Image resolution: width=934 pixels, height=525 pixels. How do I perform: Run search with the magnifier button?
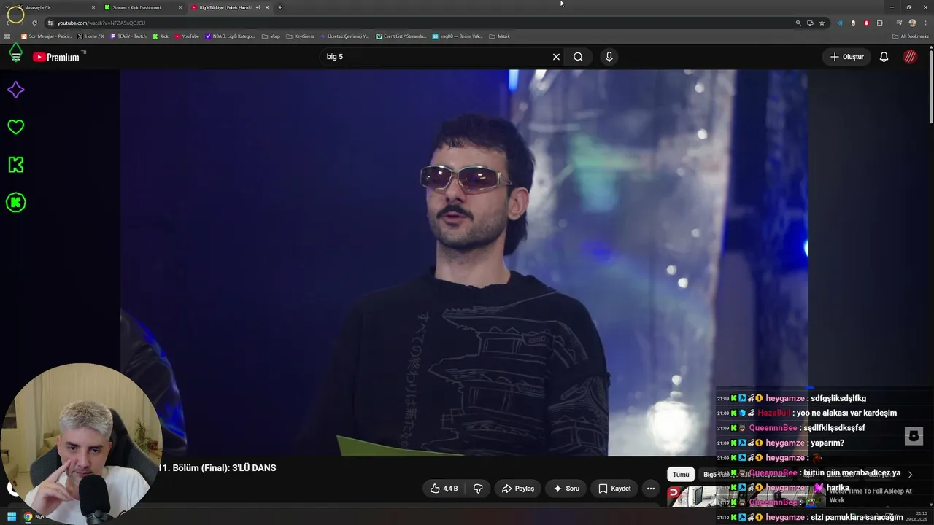click(x=578, y=57)
